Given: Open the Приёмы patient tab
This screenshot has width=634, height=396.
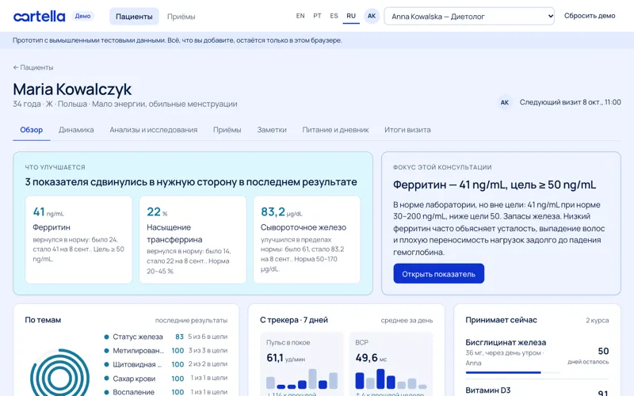Looking at the screenshot, I should tap(227, 130).
